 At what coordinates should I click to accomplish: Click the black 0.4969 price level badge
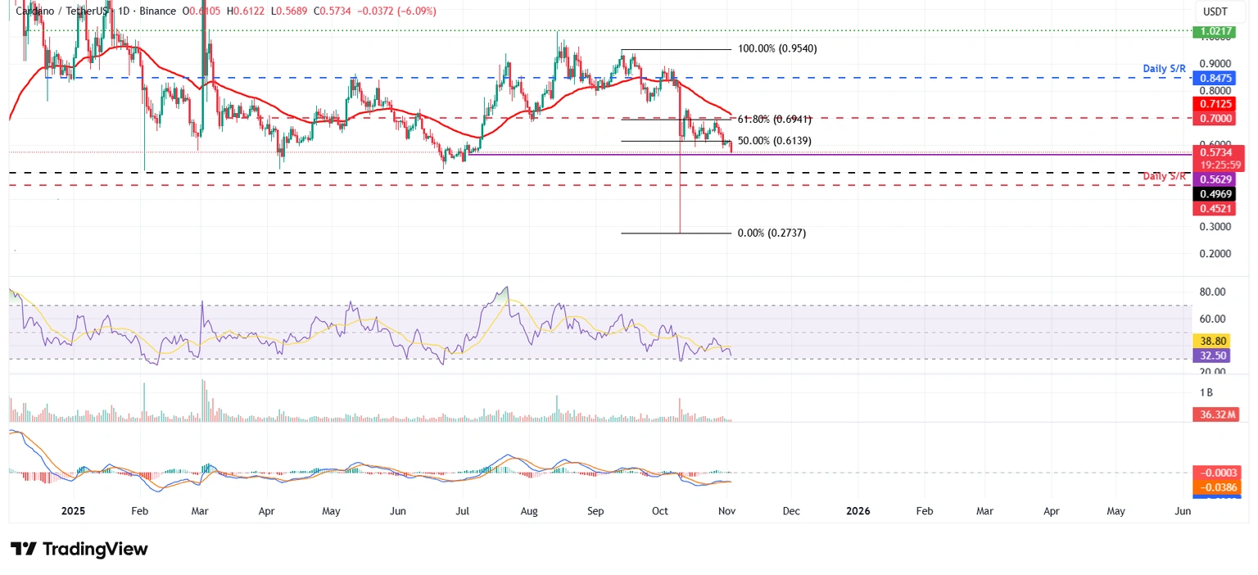(x=1215, y=194)
